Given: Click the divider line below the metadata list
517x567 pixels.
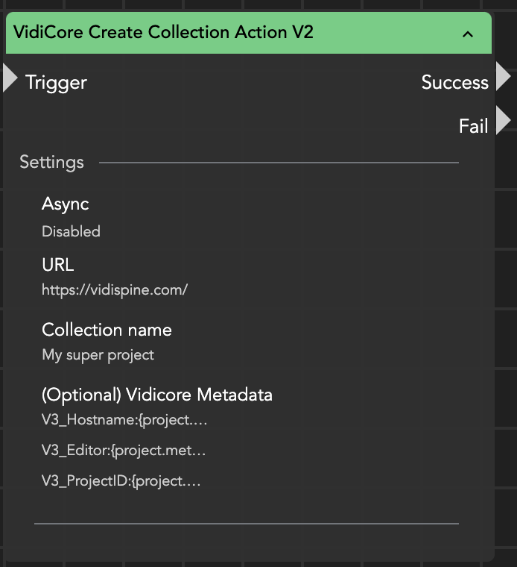Looking at the screenshot, I should tap(246, 524).
